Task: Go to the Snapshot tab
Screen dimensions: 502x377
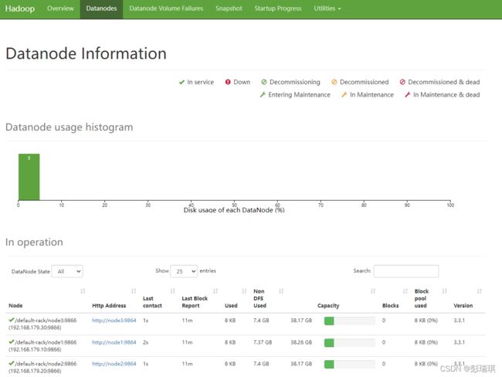Action: click(229, 8)
